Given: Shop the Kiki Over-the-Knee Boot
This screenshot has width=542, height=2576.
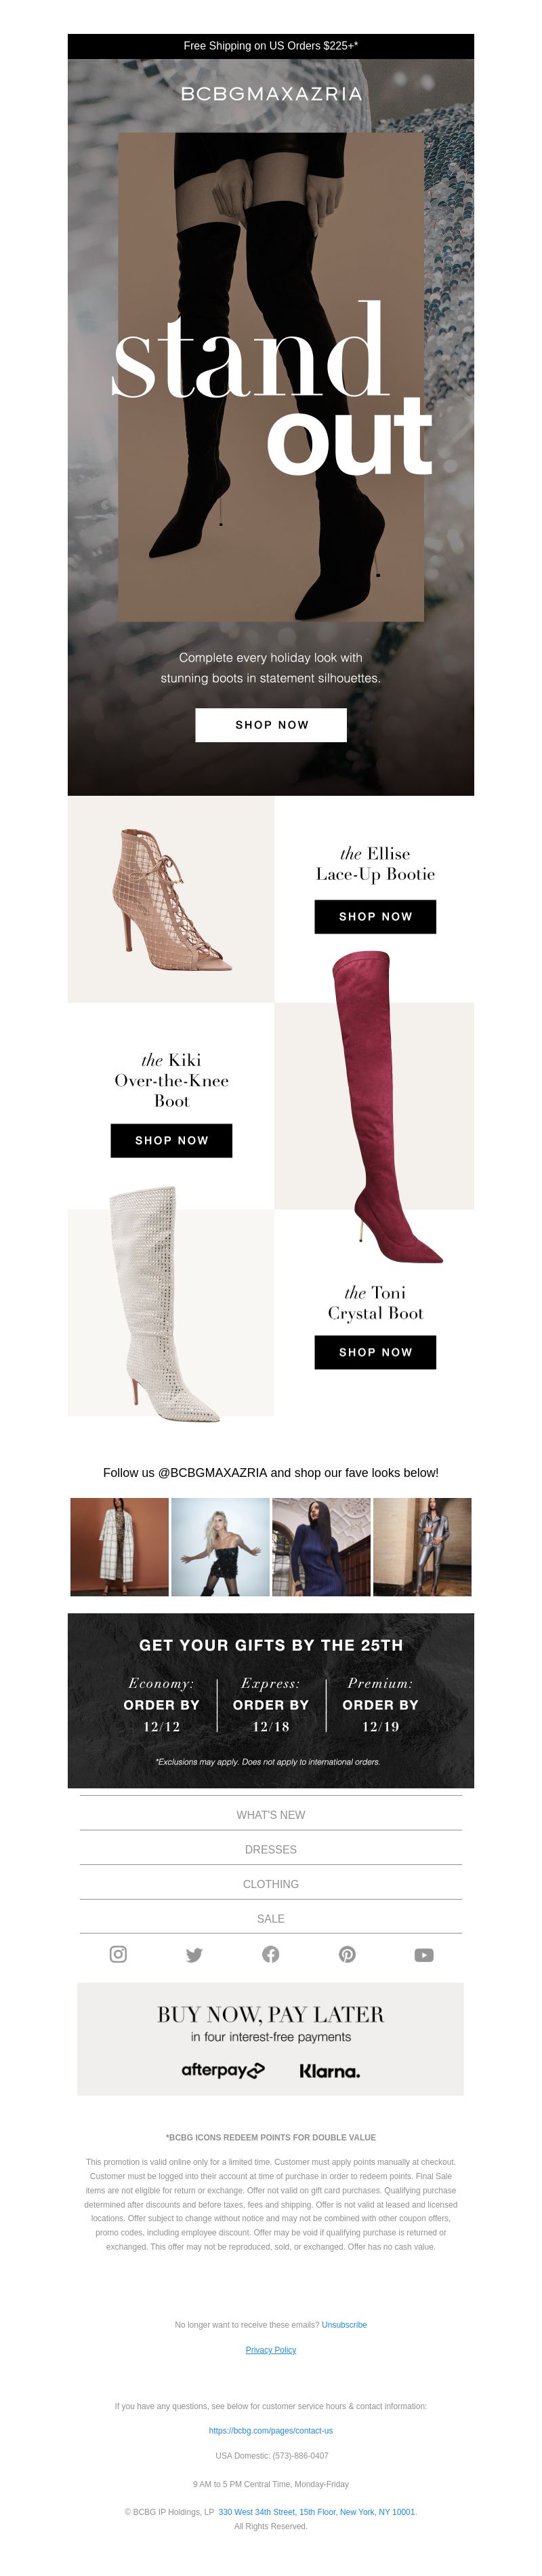Looking at the screenshot, I should [x=171, y=1140].
